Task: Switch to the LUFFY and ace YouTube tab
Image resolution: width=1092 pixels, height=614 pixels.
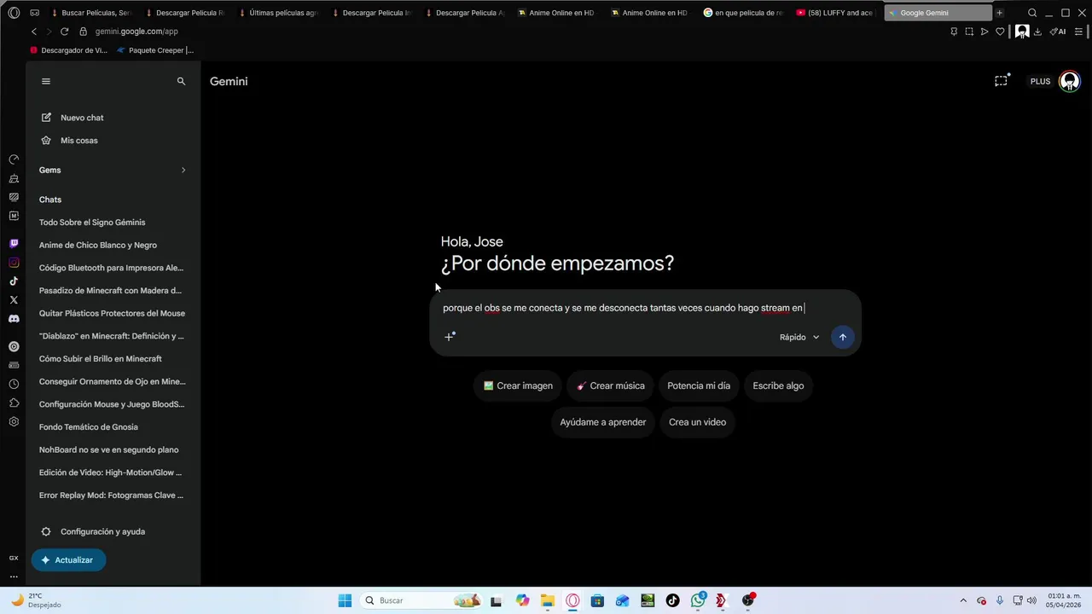Action: click(836, 13)
